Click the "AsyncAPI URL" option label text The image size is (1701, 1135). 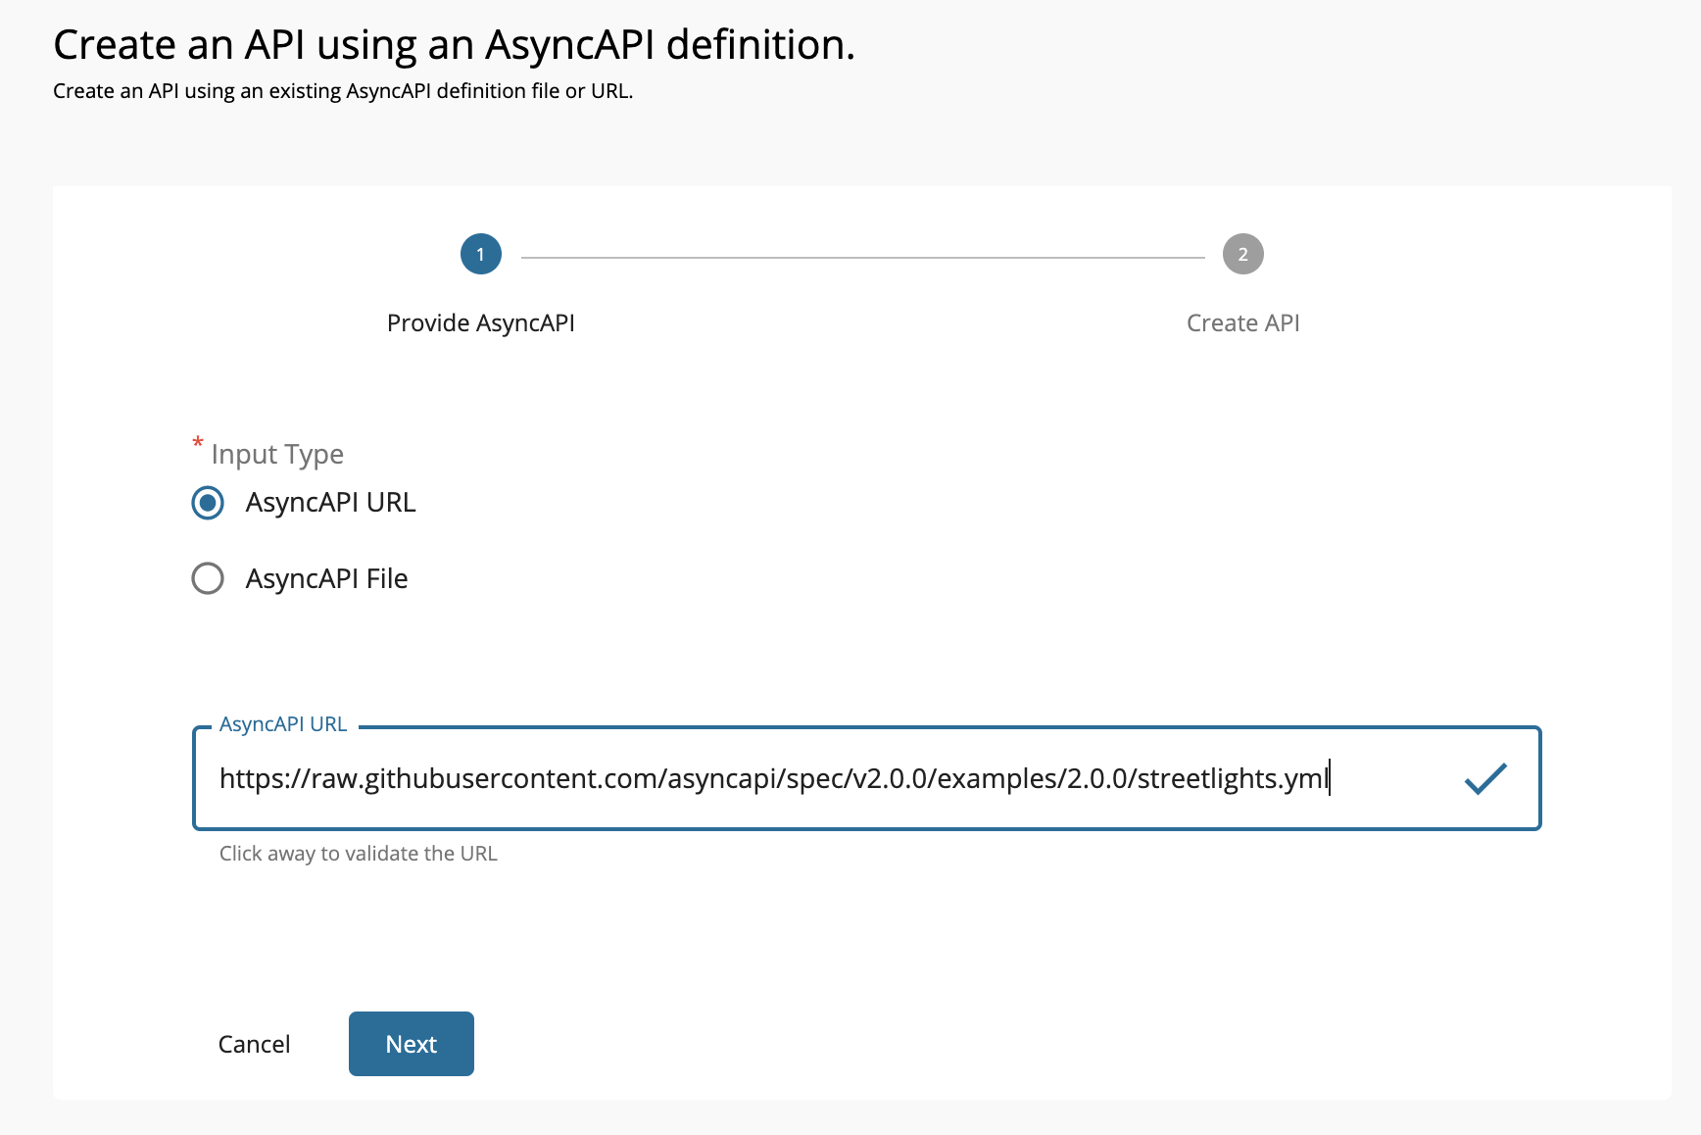pyautogui.click(x=330, y=503)
